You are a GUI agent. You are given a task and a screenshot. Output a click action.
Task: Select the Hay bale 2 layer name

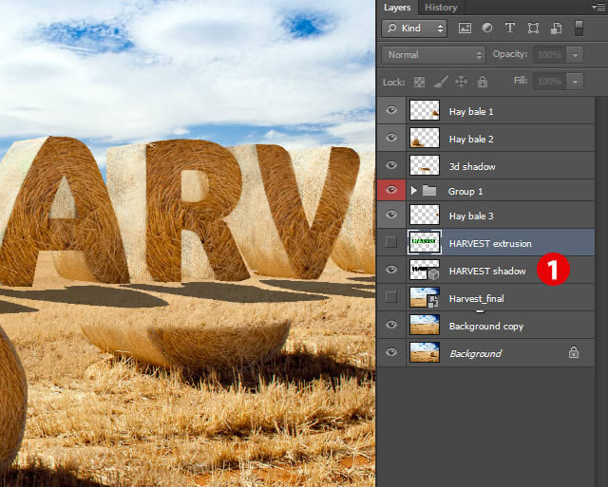pos(471,140)
